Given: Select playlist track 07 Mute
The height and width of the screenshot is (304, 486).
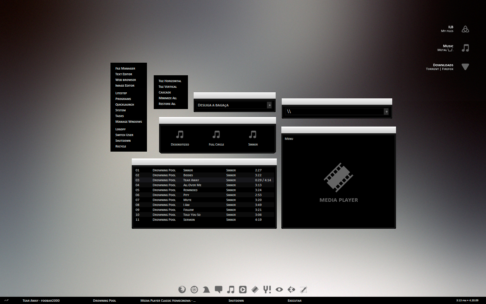Looking at the screenshot, I should (x=204, y=200).
